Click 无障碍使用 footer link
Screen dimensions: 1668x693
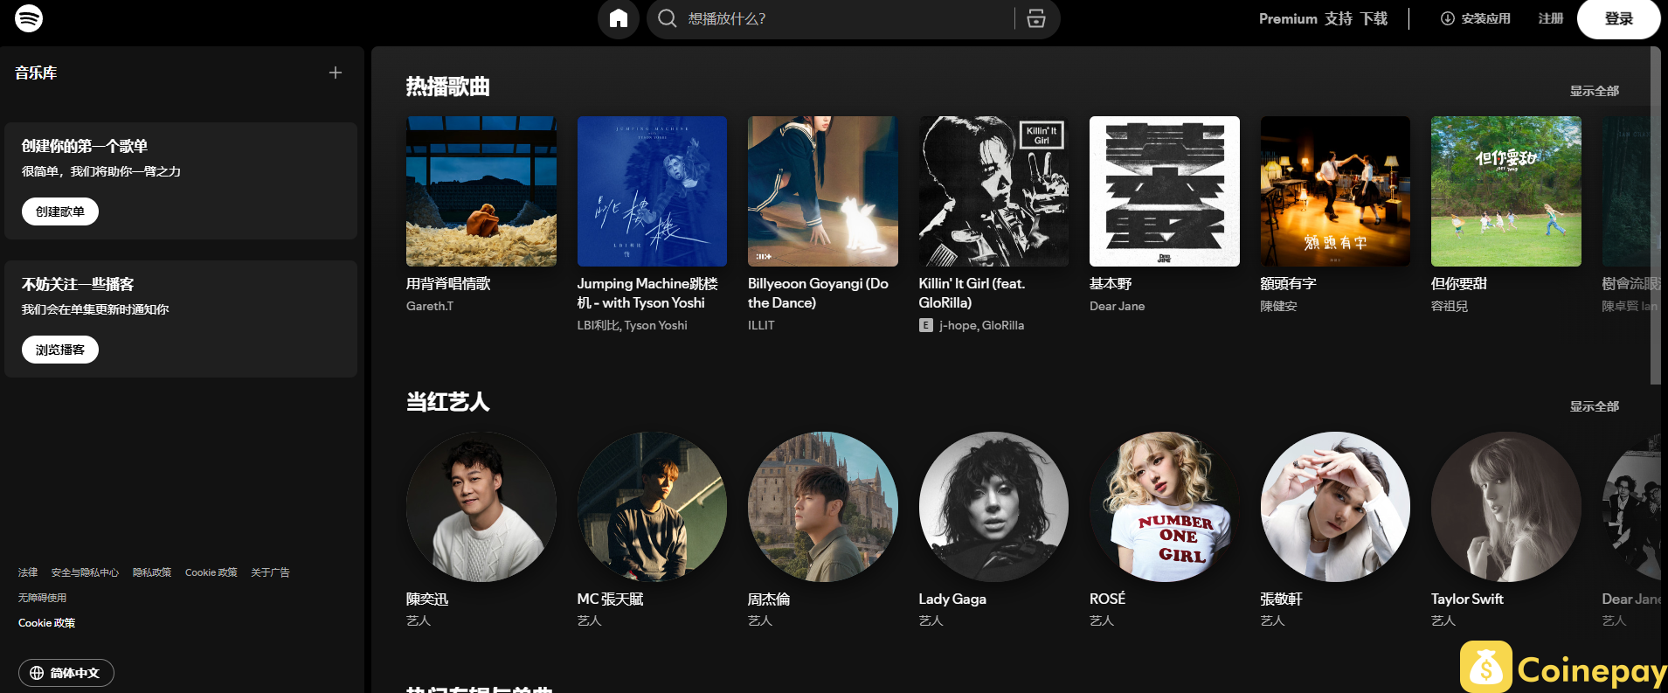[x=43, y=598]
